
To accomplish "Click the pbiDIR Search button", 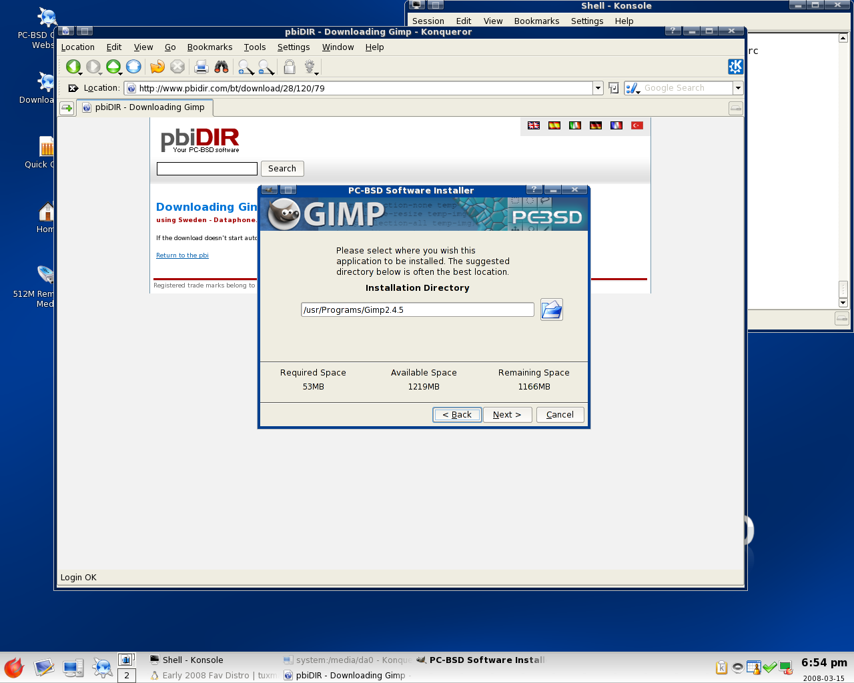I will [282, 169].
